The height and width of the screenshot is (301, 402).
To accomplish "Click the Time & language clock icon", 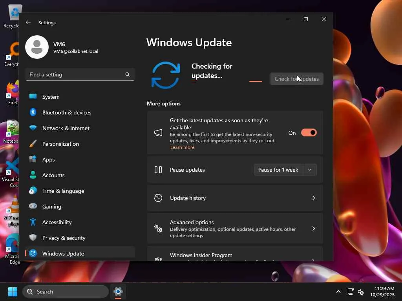I will click(33, 191).
